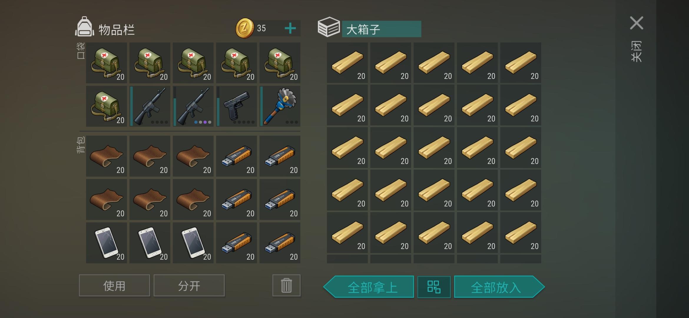The width and height of the screenshot is (689, 318).
Task: Click the 大箱子 chest name field
Action: [x=382, y=29]
